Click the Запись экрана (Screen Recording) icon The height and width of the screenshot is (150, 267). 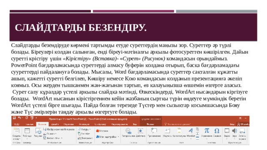coord(242,131)
